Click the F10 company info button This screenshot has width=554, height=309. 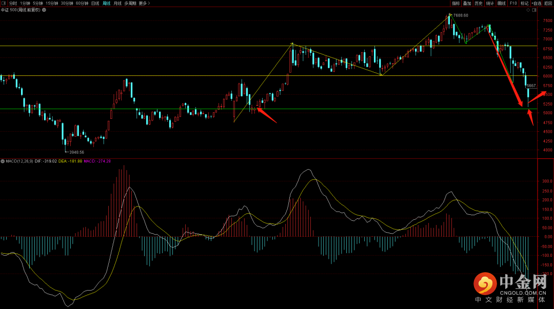pyautogui.click(x=513, y=3)
